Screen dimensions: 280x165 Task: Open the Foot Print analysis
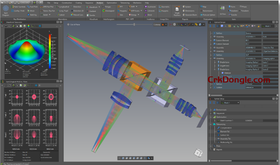pos(32,7)
